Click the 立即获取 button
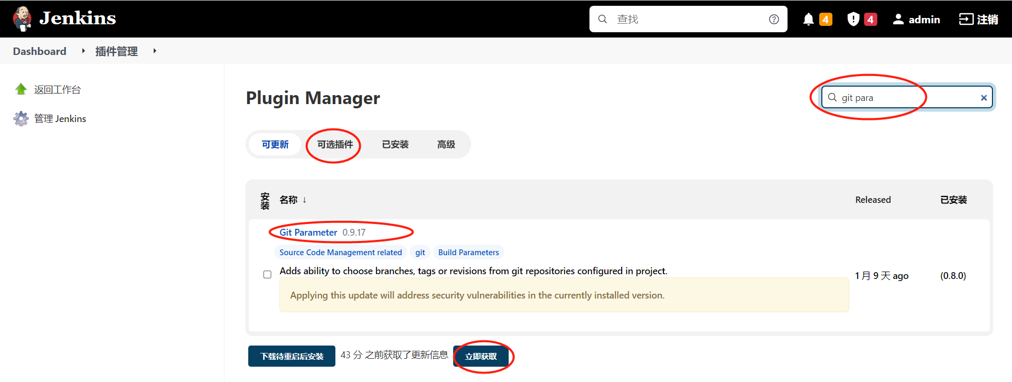The width and height of the screenshot is (1012, 382). coord(481,356)
